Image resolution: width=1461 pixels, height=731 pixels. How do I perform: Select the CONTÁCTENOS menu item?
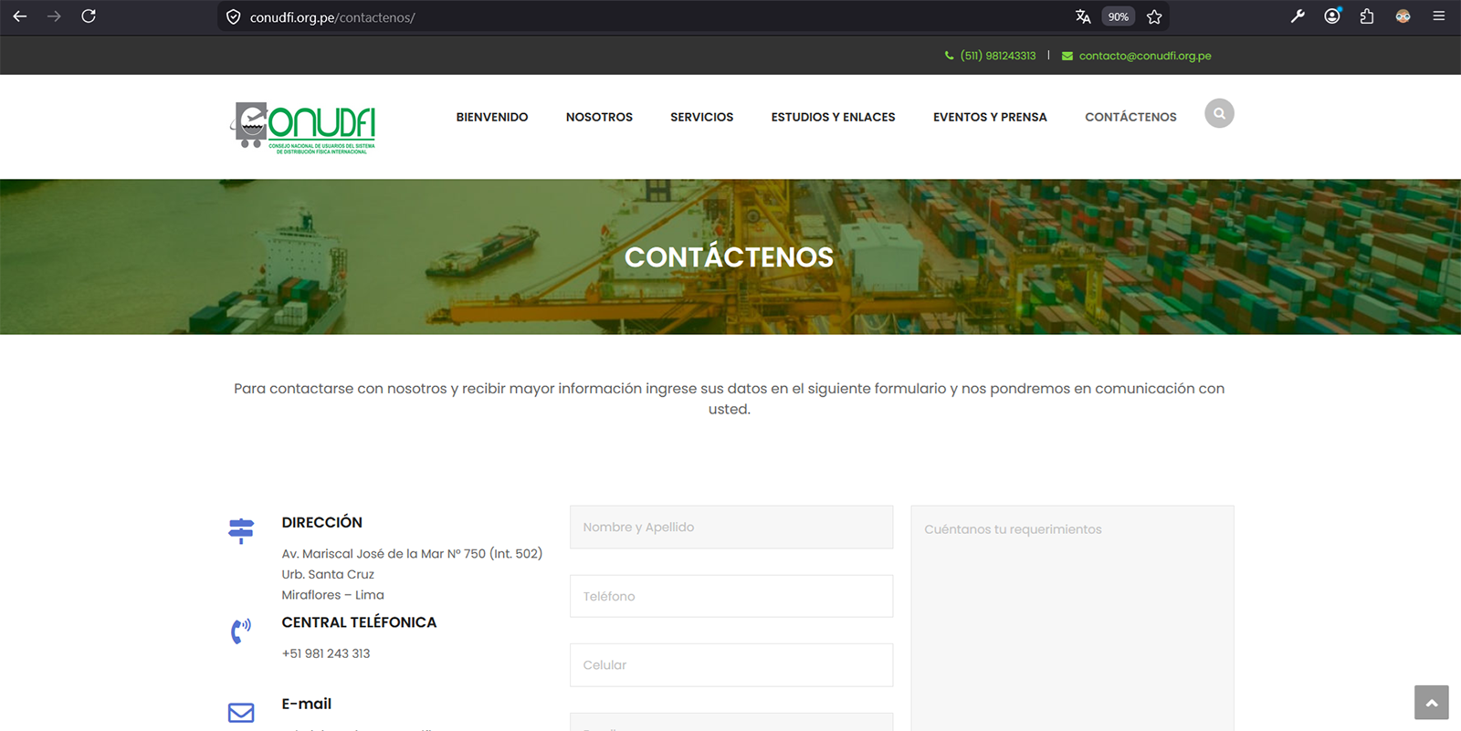tap(1130, 117)
